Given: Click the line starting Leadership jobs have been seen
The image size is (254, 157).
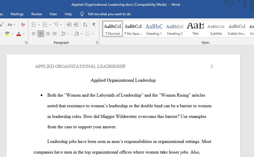Looking at the screenshot, I should (129, 141).
